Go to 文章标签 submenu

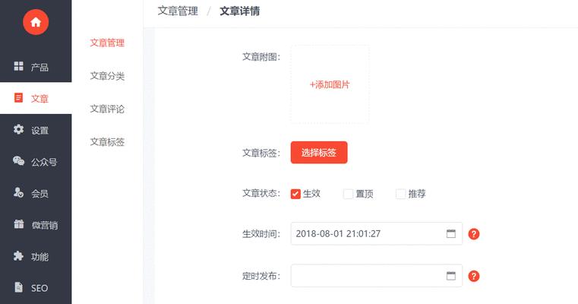click(x=107, y=142)
